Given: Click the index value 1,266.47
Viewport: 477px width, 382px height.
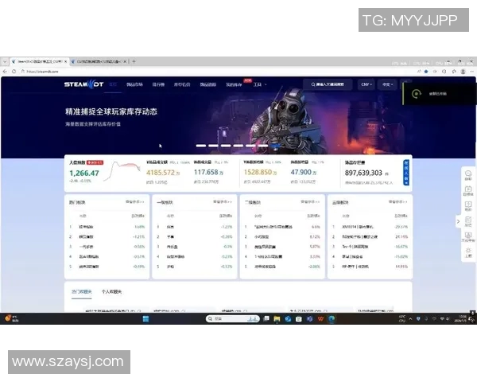Looking at the screenshot, I should 84,173.
